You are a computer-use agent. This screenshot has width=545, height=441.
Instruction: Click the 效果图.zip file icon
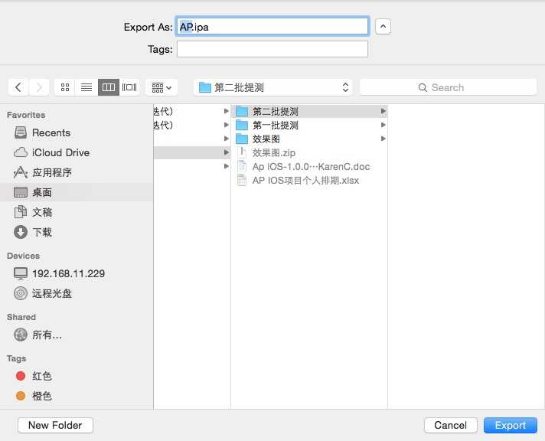242,152
